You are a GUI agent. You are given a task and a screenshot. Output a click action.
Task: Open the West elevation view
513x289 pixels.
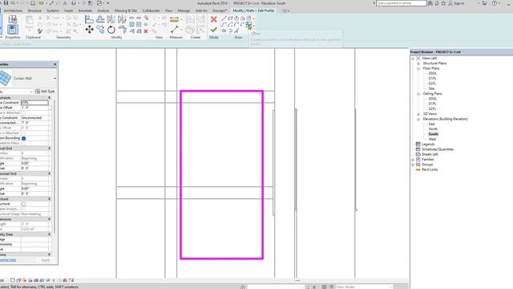(x=432, y=139)
